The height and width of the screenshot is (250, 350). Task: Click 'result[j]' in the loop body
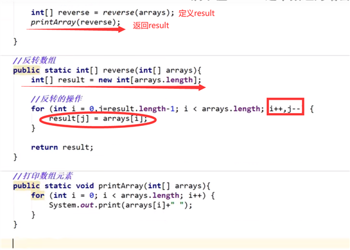(x=69, y=118)
